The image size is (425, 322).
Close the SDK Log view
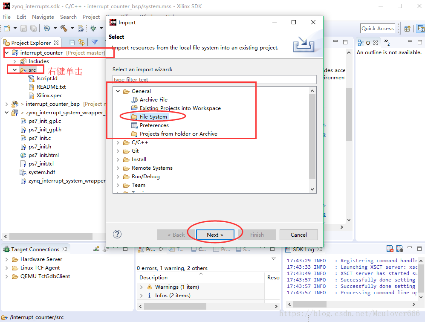point(320,249)
